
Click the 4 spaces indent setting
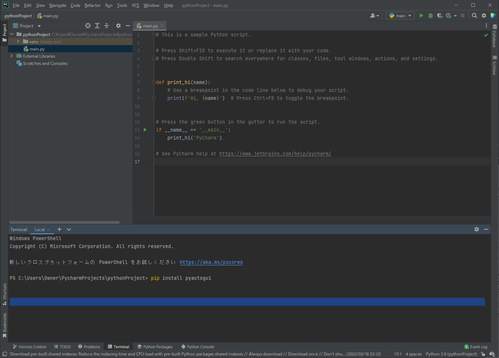click(x=414, y=354)
